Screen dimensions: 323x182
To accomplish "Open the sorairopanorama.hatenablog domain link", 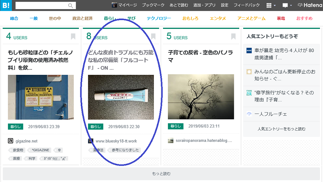I will tap(204, 141).
